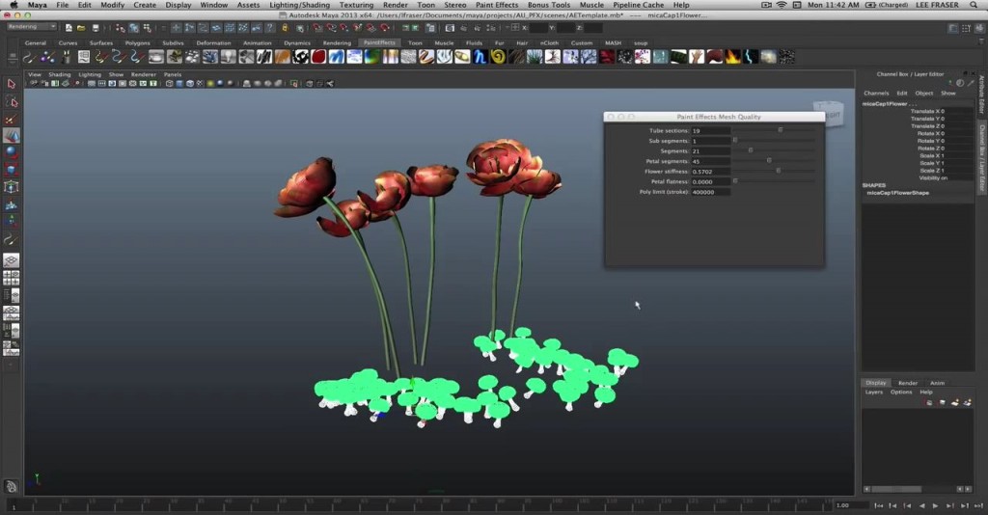Toggle the Attribute Editor display button at top right
Image resolution: width=988 pixels, height=515 pixels.
952,28
